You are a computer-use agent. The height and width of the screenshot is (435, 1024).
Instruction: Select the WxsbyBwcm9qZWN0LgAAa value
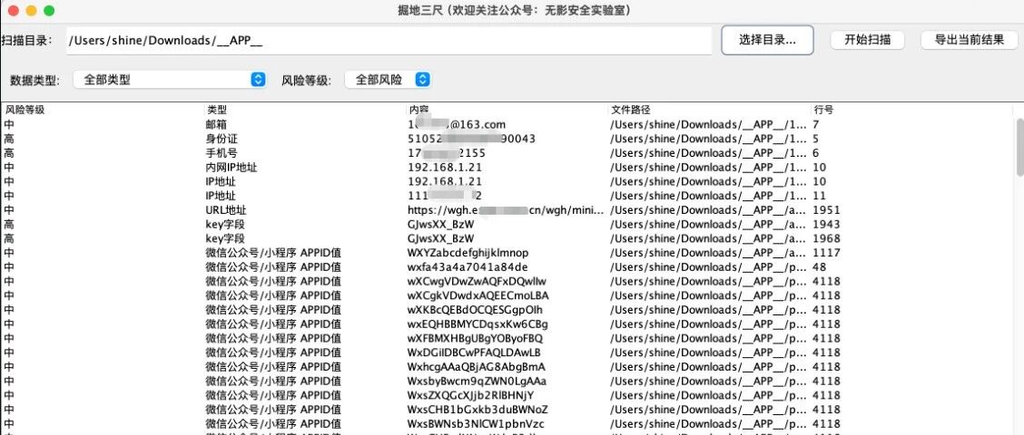click(477, 382)
